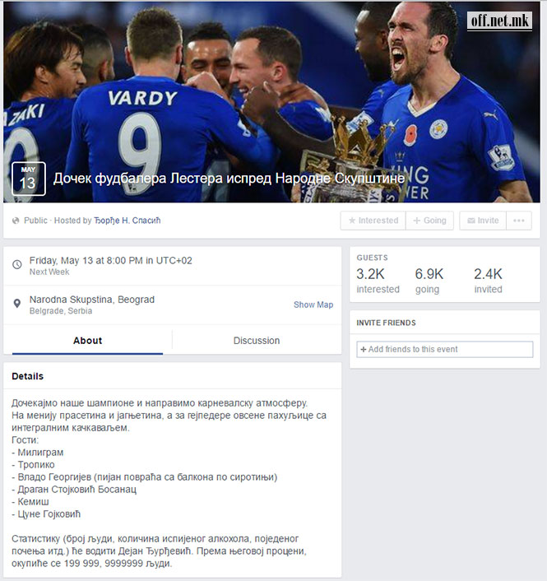
Task: Click the plus icon on Going
Action: tap(417, 221)
